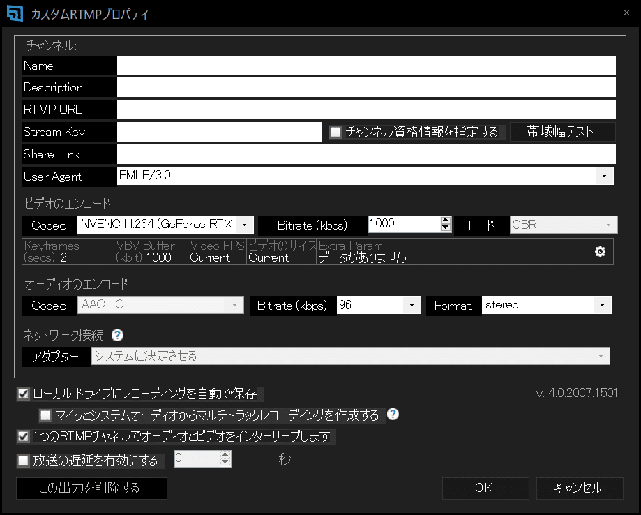Click the multitrack recording help icon
Viewport: 641px width, 515px height.
pyautogui.click(x=393, y=415)
